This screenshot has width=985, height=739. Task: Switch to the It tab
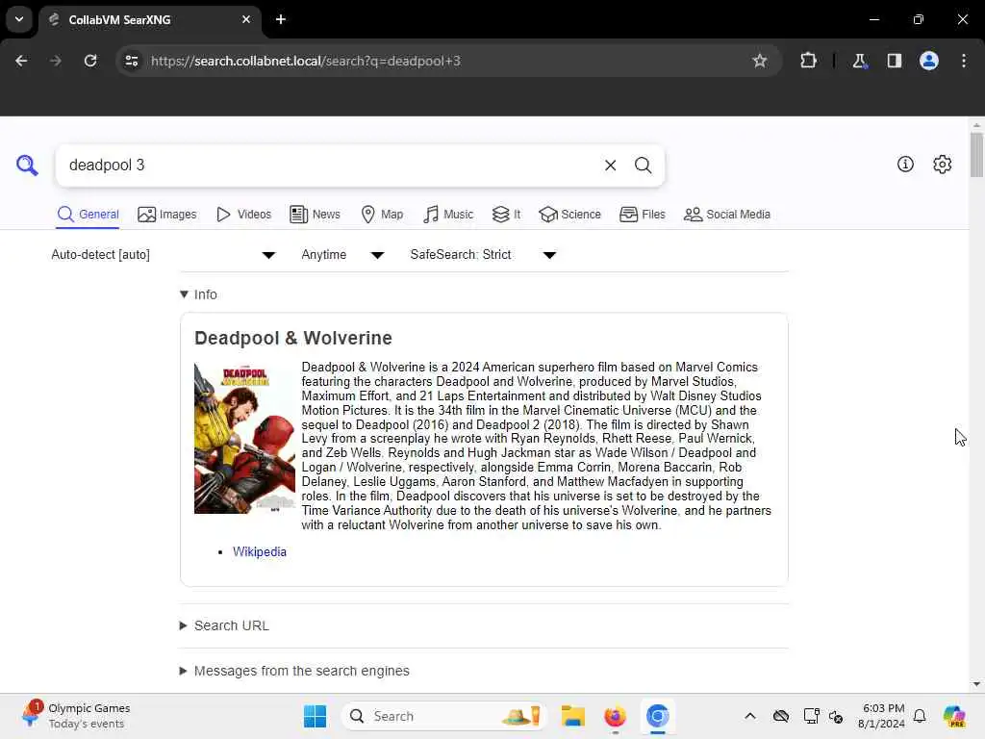[x=506, y=215]
